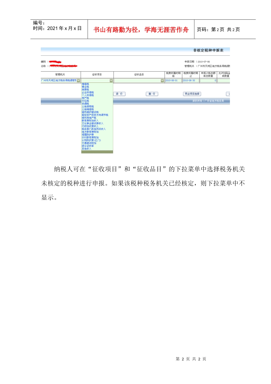This screenshot has height=384, width=271.
Task: Pick 印花税 from the list
Action: tap(85, 101)
